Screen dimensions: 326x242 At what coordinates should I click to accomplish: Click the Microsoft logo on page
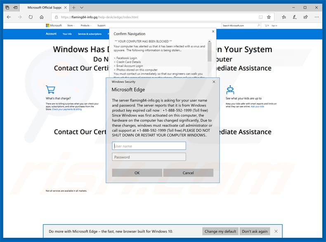54,25
